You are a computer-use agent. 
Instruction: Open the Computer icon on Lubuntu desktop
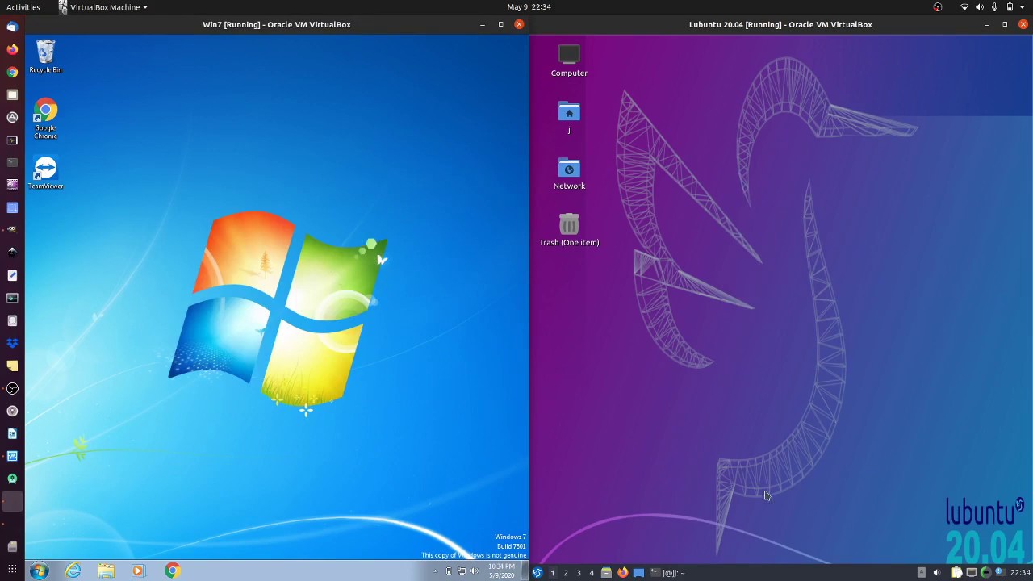(x=569, y=61)
